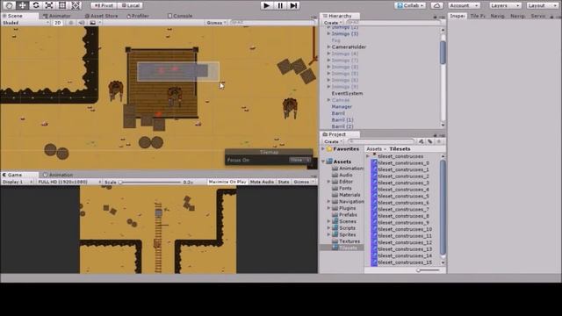
Task: Open the Inspector tab
Action: pos(458,16)
